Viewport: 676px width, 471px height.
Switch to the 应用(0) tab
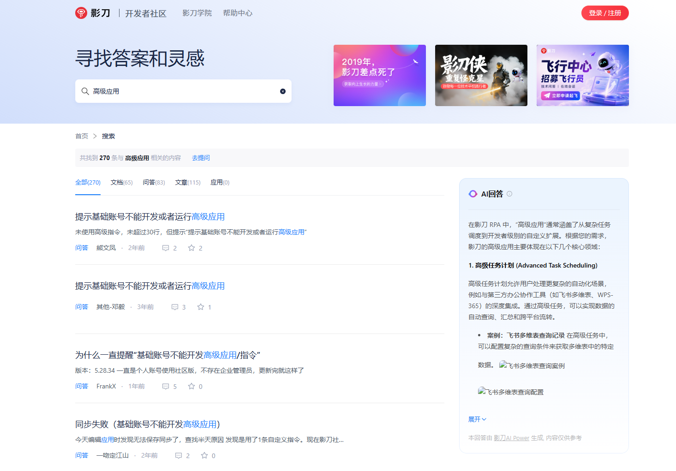tap(220, 183)
